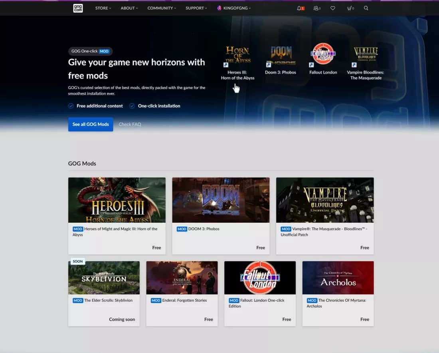Open Vampire Bloodlines Unofficial Patch thumbnail
This screenshot has width=439, height=353.
[x=325, y=200]
